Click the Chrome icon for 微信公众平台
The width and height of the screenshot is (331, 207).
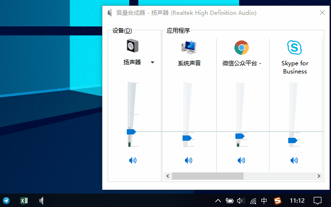[x=241, y=47]
